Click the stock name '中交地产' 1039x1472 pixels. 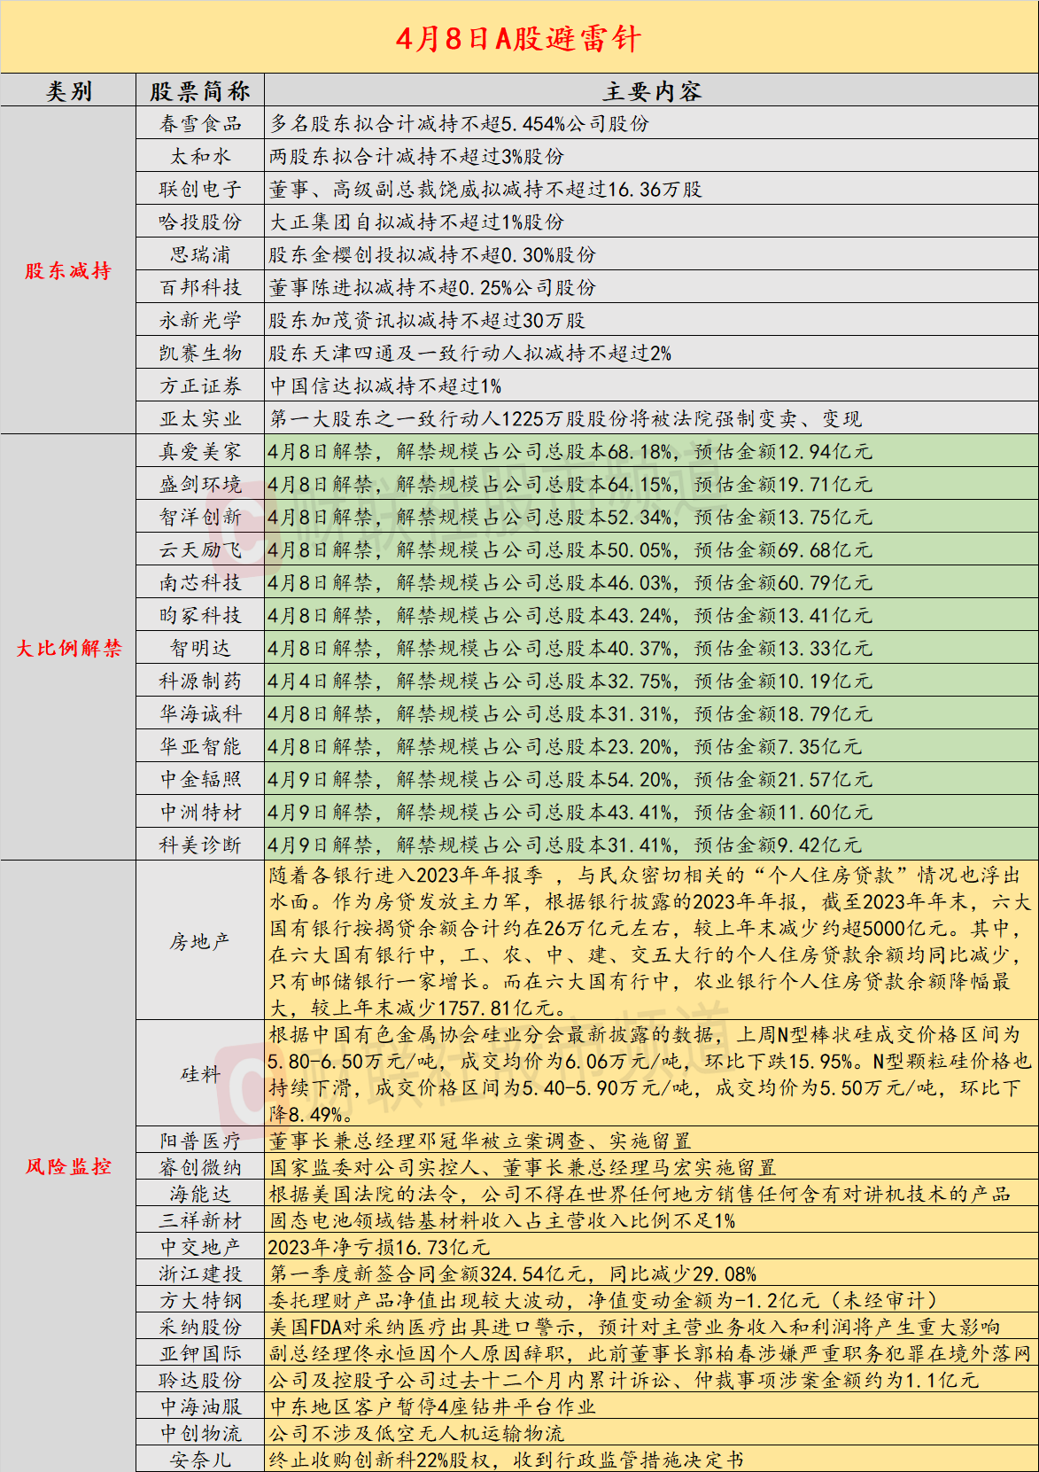click(200, 1247)
